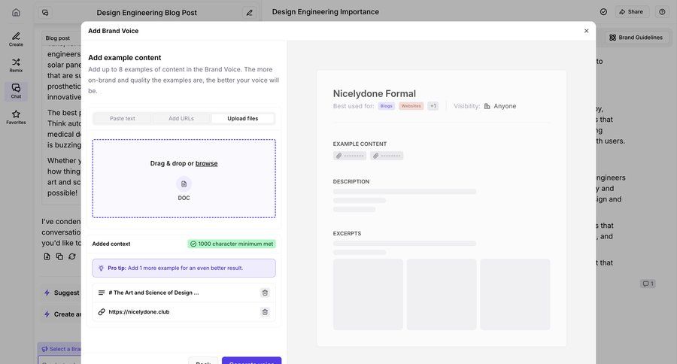This screenshot has height=364, width=677.
Task: Click the middle excerpt placeholder card
Action: click(442, 295)
